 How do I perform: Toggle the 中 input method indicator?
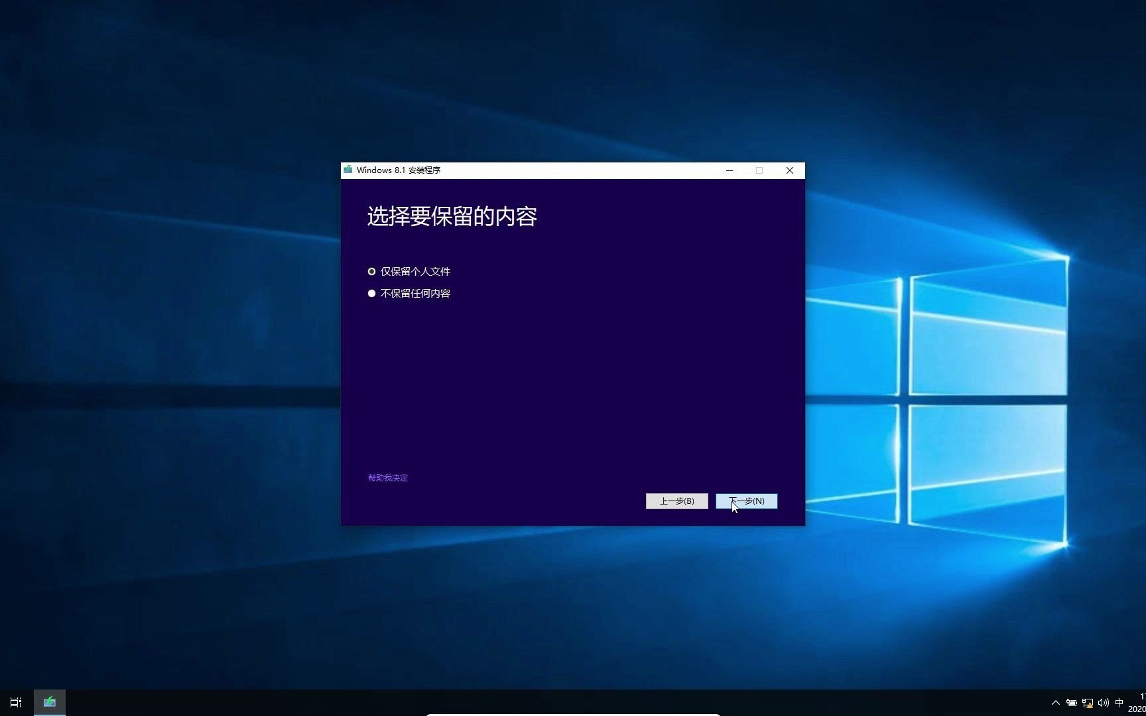[x=1119, y=703]
